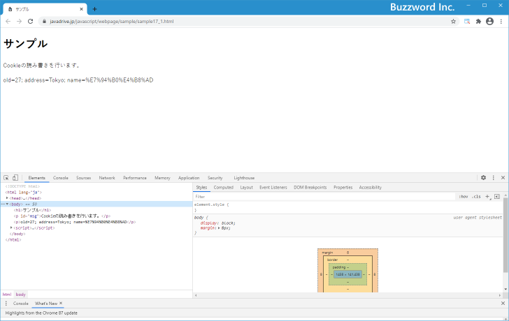Open the Chrome profile avatar
Viewport: 509px width, 321px height.
(x=490, y=22)
